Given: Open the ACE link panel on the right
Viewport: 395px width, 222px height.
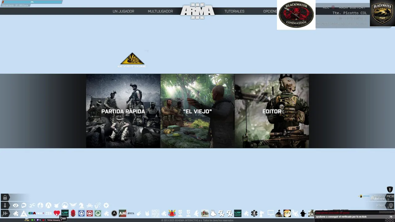Looking at the screenshot, I should (x=390, y=197).
